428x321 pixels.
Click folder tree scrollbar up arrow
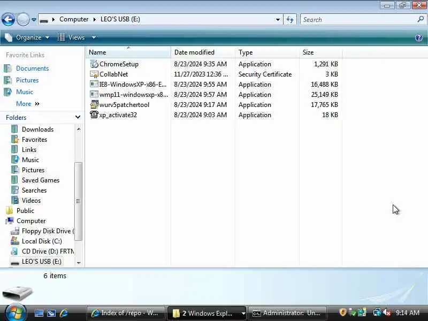coord(78,129)
